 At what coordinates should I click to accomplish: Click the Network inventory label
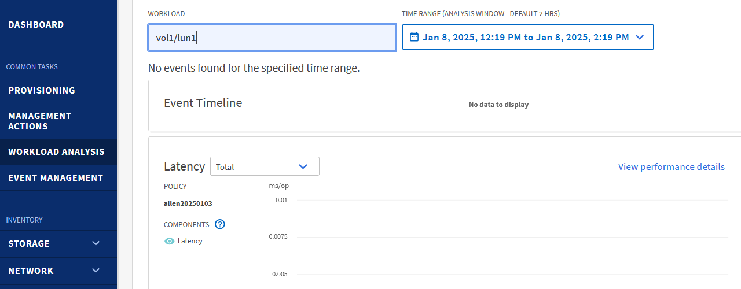click(x=31, y=271)
